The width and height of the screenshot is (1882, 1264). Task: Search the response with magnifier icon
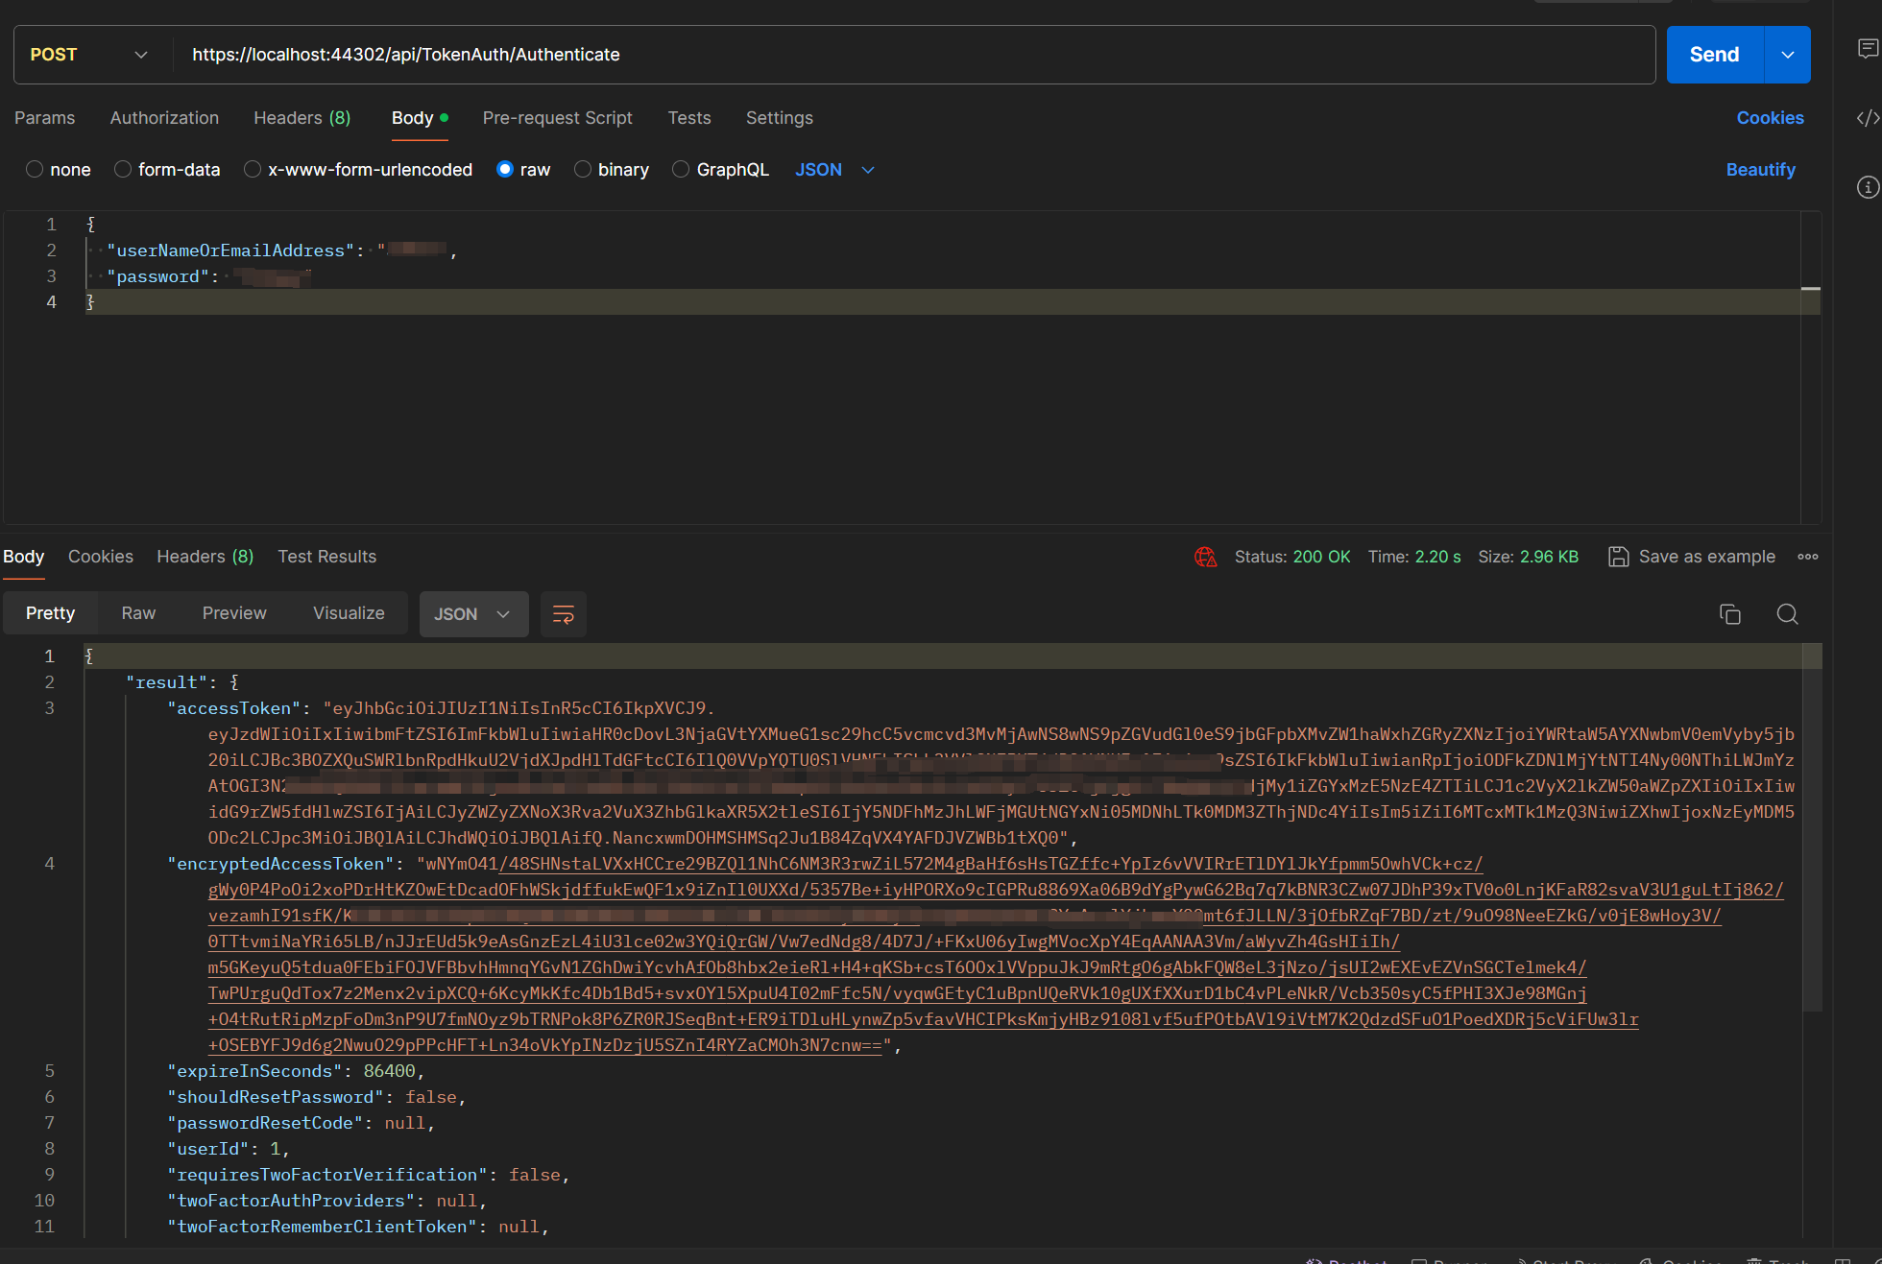point(1787,614)
